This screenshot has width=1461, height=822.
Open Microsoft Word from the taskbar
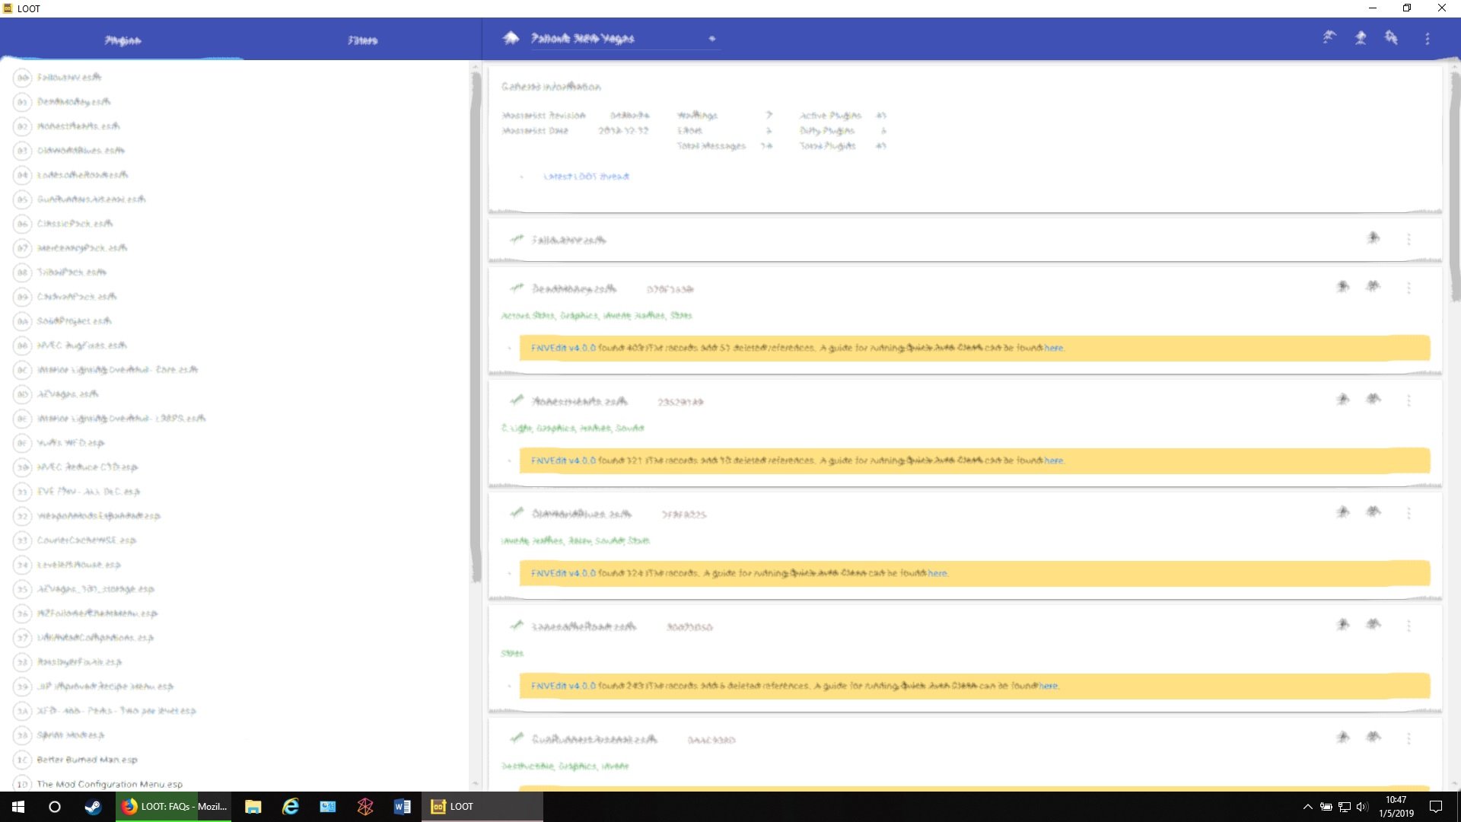pyautogui.click(x=403, y=807)
